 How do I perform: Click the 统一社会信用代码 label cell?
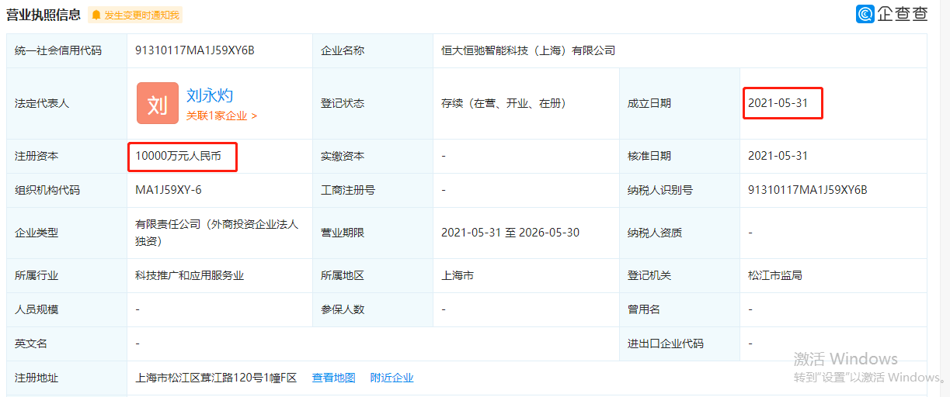[x=67, y=50]
